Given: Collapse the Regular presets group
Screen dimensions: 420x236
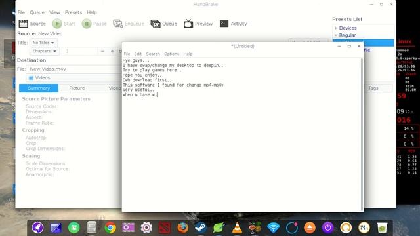Looking at the screenshot, I should [x=336, y=35].
